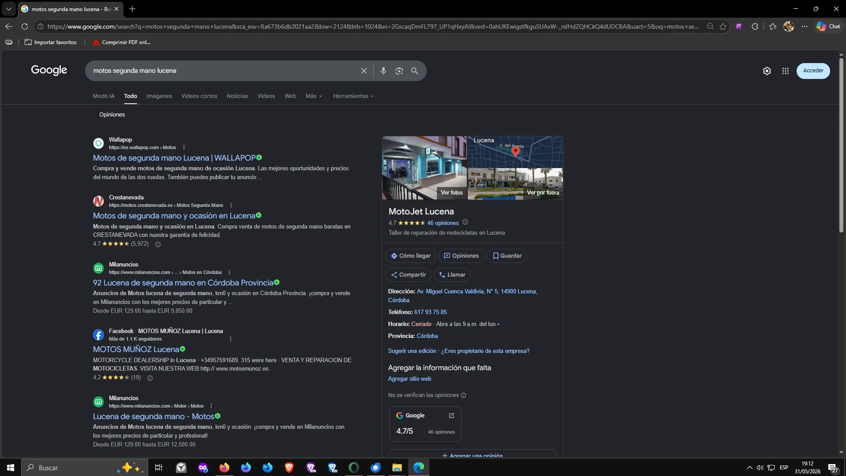
Task: Open more options for Crestanevada result
Action: tap(231, 205)
